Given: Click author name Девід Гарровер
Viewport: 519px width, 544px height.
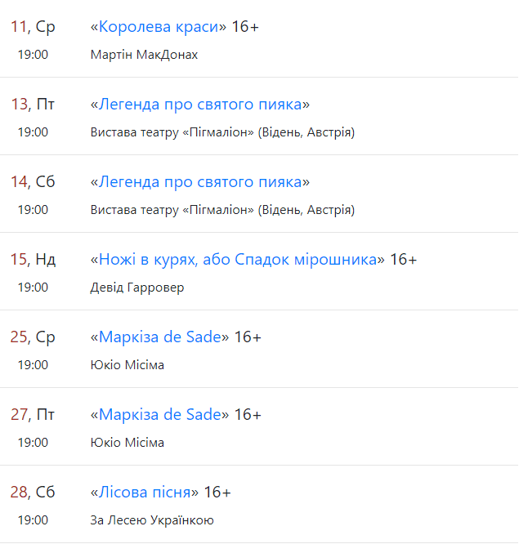Looking at the screenshot, I should coord(137,288).
